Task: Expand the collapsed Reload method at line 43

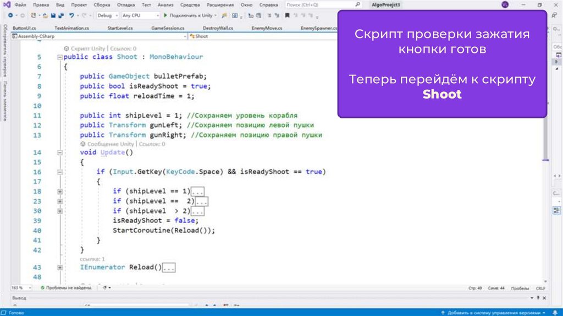Action: click(60, 268)
